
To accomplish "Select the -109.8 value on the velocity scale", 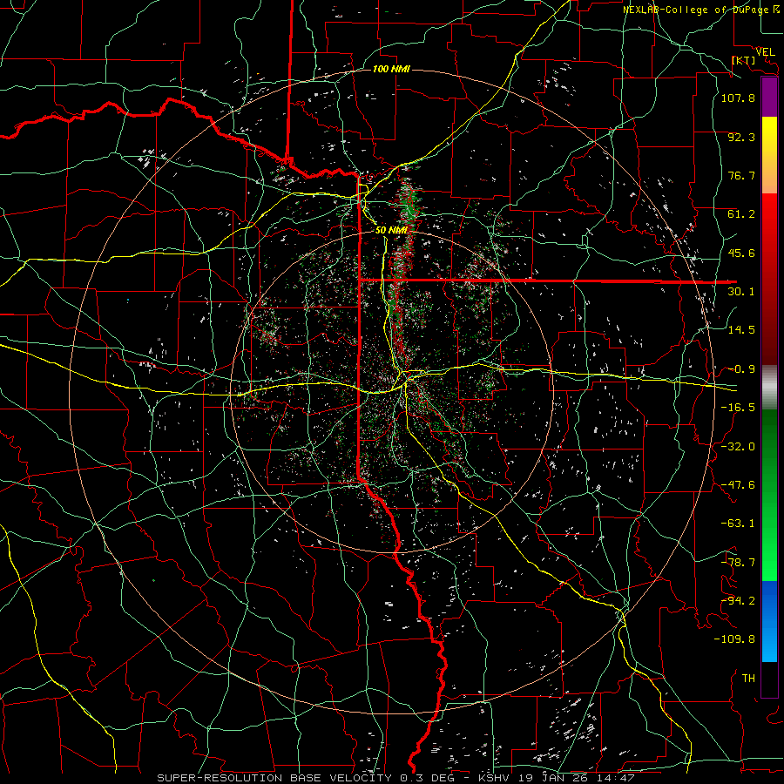I will click(x=734, y=639).
